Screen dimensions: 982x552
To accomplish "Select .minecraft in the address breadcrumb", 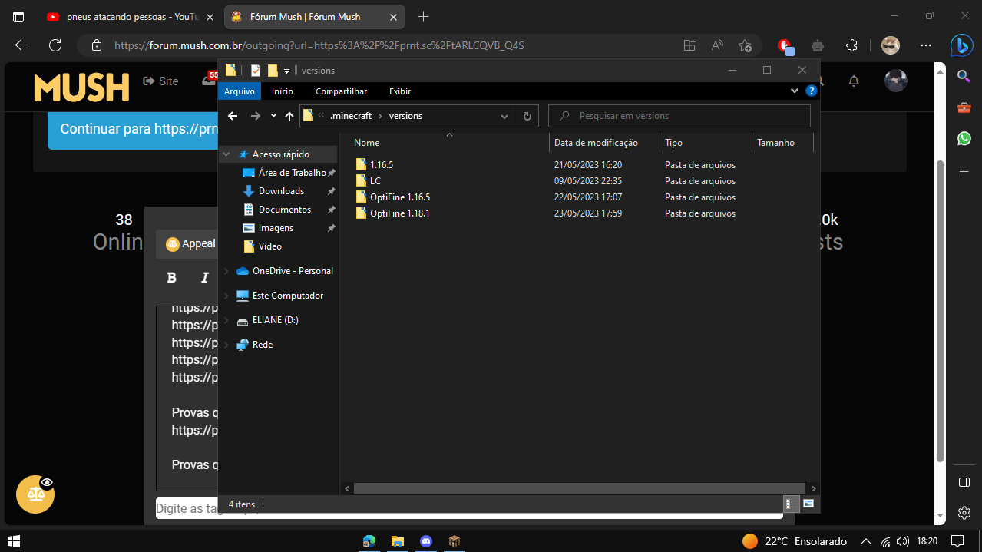I will point(351,116).
